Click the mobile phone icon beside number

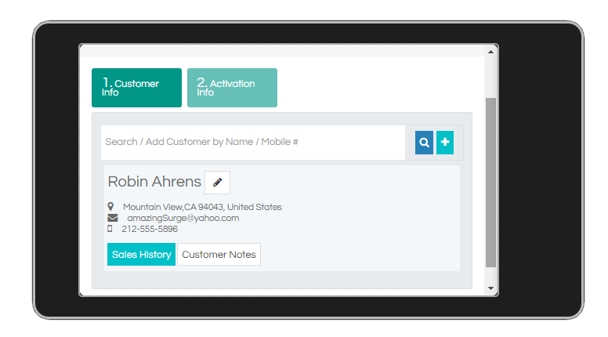click(110, 229)
